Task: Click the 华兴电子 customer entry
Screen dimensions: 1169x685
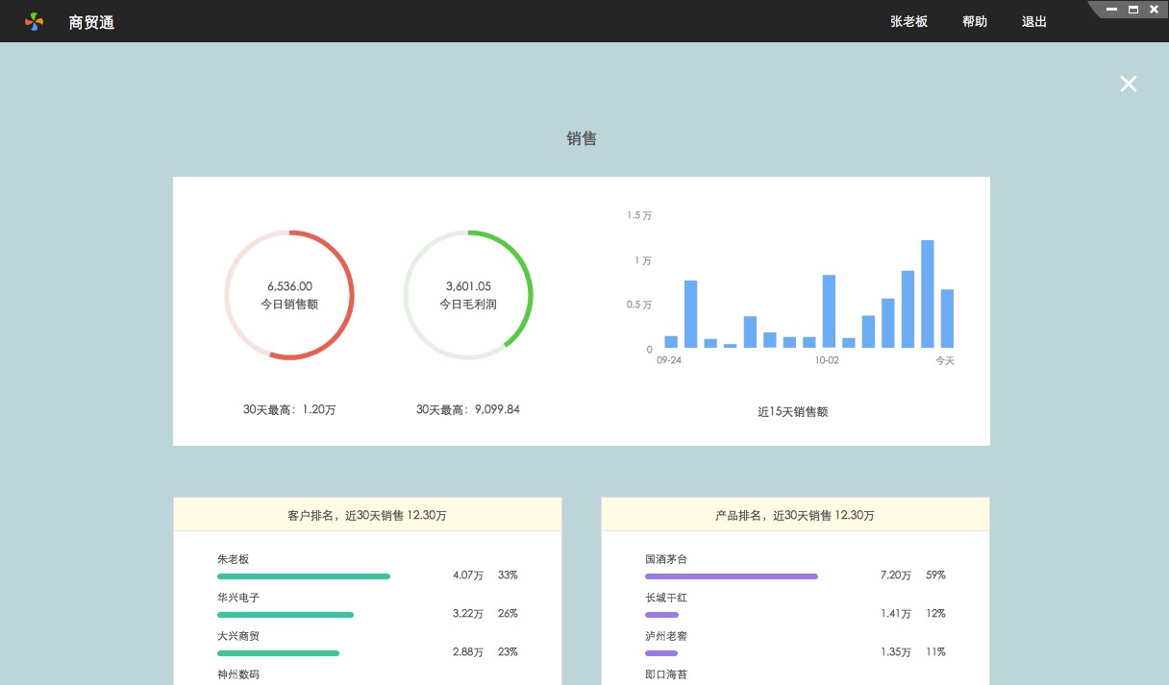Action: pos(238,598)
